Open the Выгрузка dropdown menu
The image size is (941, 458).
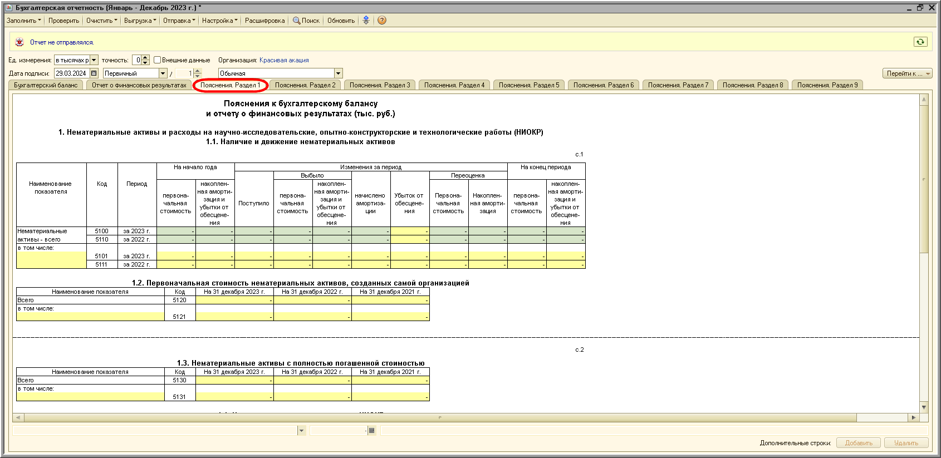pos(140,21)
